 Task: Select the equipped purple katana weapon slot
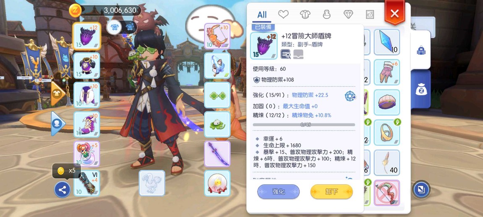217,154
